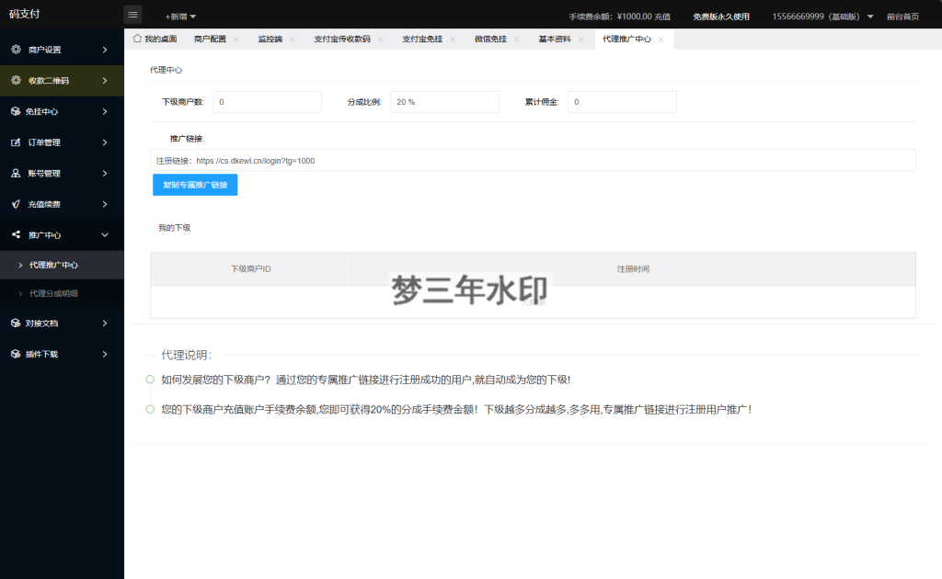Switch to the 我的桌面 tab

click(155, 39)
